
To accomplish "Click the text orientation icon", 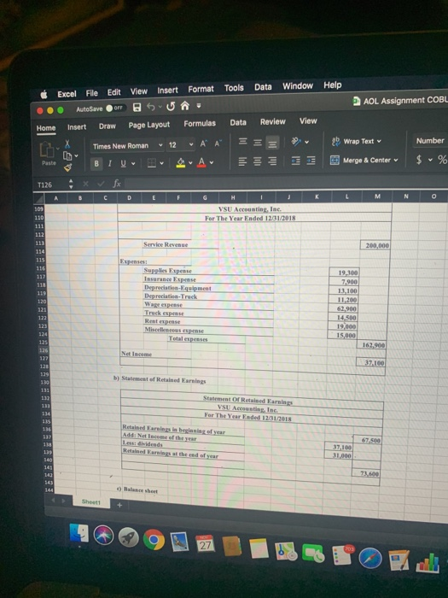I will (x=296, y=142).
